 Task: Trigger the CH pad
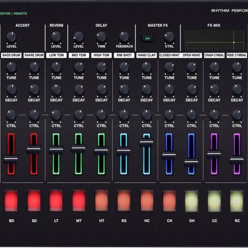coord(169,201)
